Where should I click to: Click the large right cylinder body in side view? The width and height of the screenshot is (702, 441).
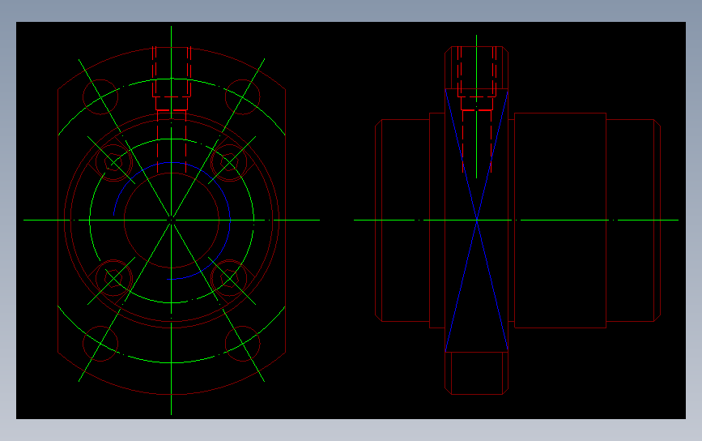pos(560,220)
